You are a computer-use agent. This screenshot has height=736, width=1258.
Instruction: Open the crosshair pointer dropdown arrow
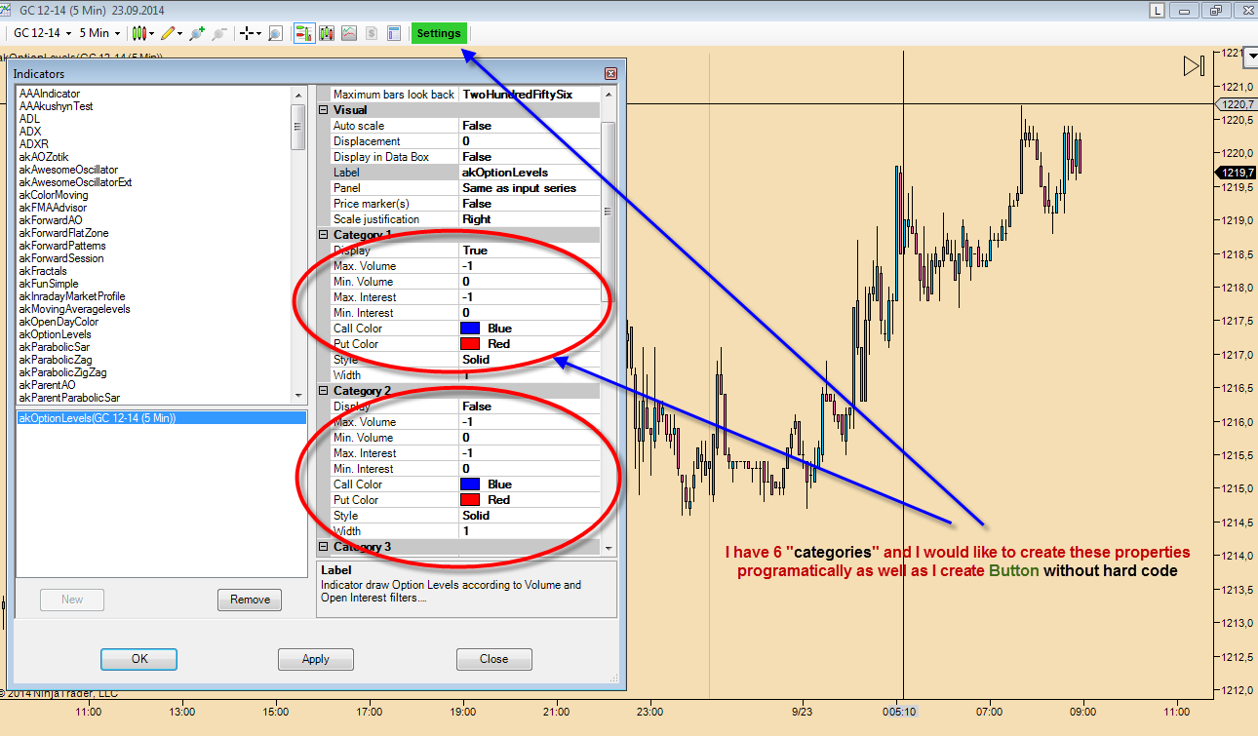259,33
